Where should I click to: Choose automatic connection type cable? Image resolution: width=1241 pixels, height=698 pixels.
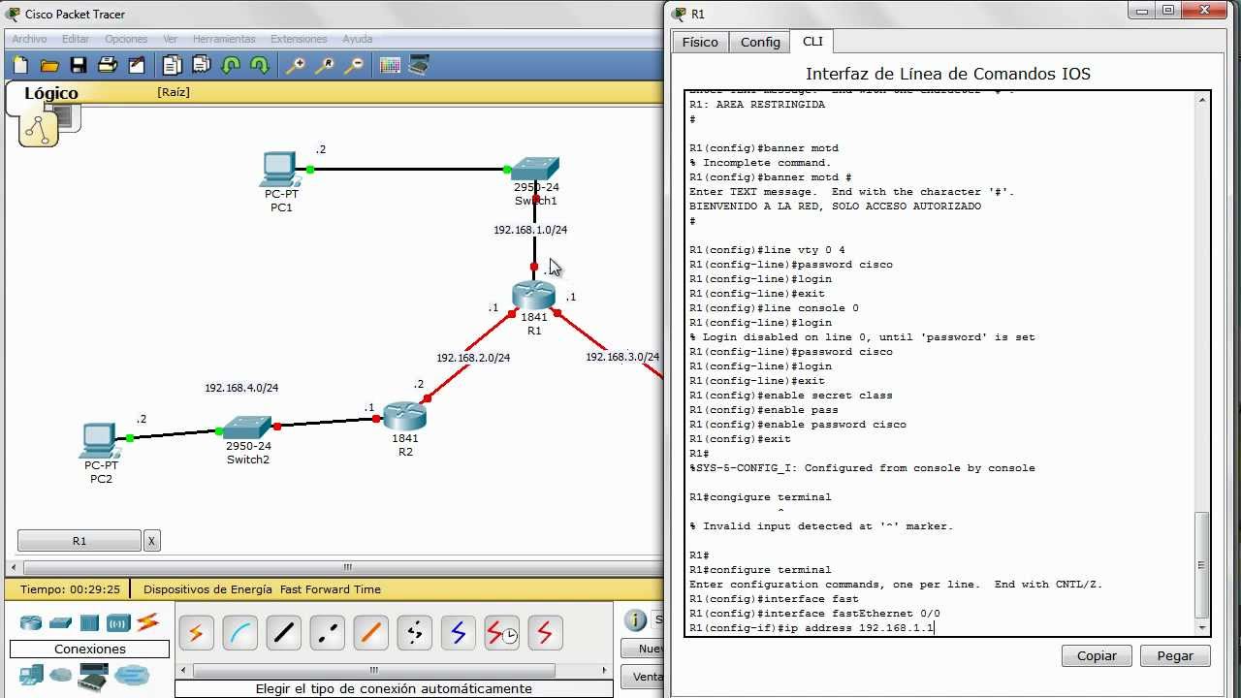[196, 634]
